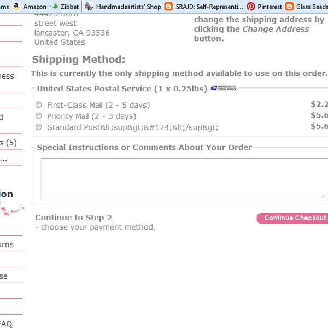This screenshot has height=328, width=328.
Task: Click the Handmadeartists' Shop bookmark label
Action: [x=128, y=7]
